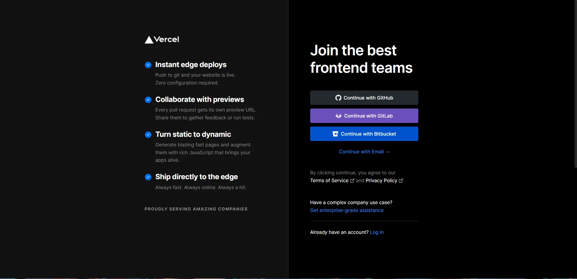Click the checkmark icon next to Collaborate with previews
This screenshot has width=577, height=279.
click(x=148, y=100)
